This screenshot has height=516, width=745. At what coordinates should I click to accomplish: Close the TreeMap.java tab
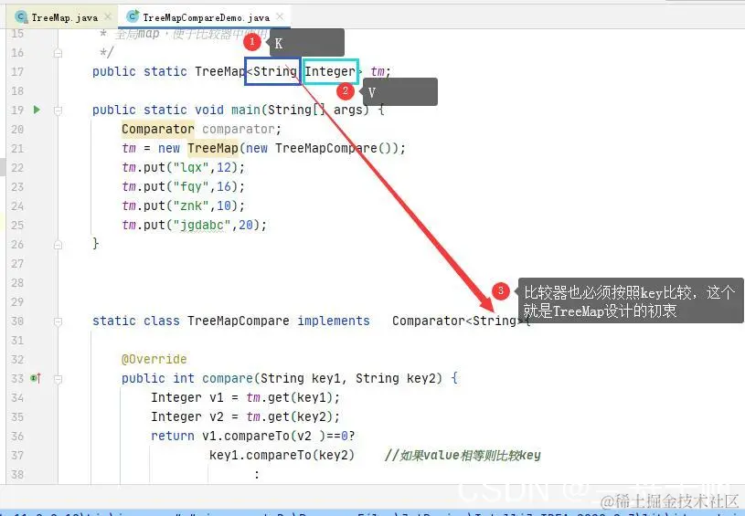(x=108, y=17)
